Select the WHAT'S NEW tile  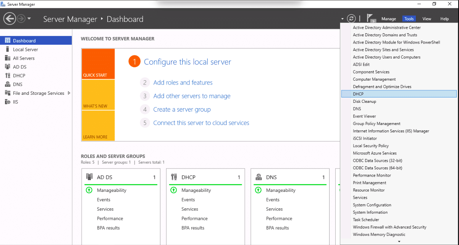click(x=98, y=95)
